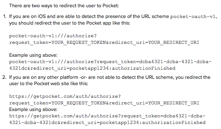Click 'pocket-oauth-v1:///authorize?' template code line
This screenshot has width=221, height=129.
pyautogui.click(x=53, y=36)
